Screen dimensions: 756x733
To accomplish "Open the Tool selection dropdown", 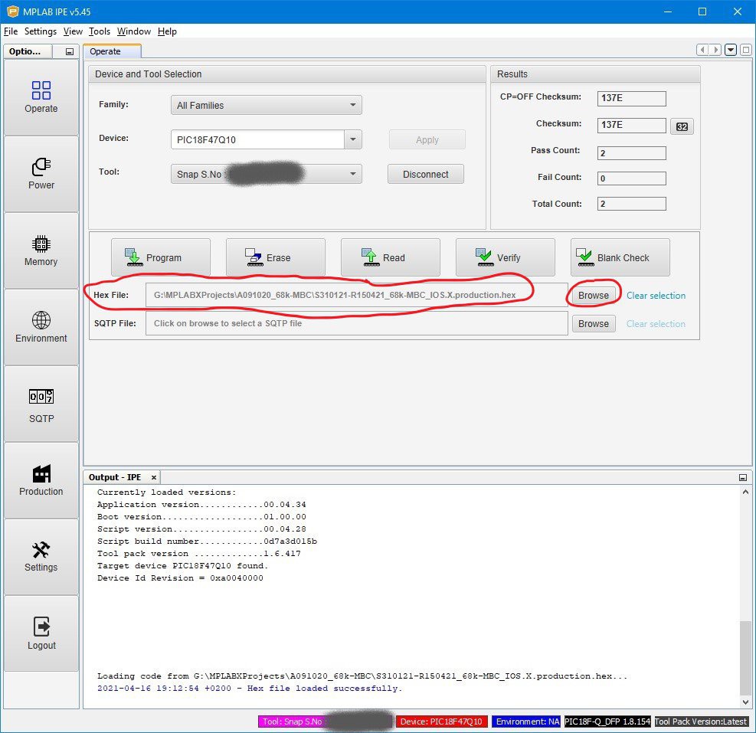I will pos(266,174).
